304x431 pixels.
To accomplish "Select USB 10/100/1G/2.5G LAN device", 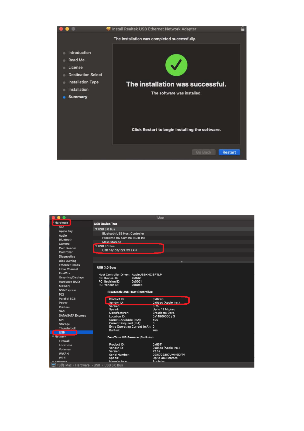I will click(x=119, y=250).
